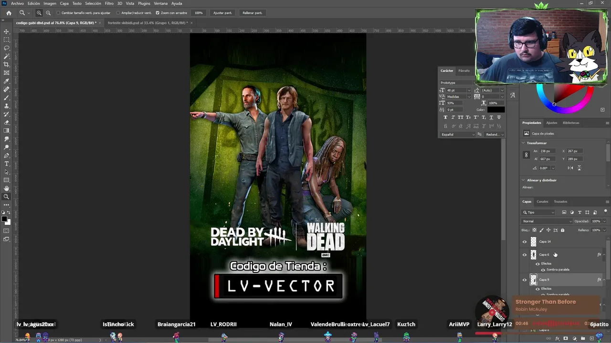Hide Sombra paralela effect of Capa 6
This screenshot has height=343, width=611.
pyautogui.click(x=543, y=270)
